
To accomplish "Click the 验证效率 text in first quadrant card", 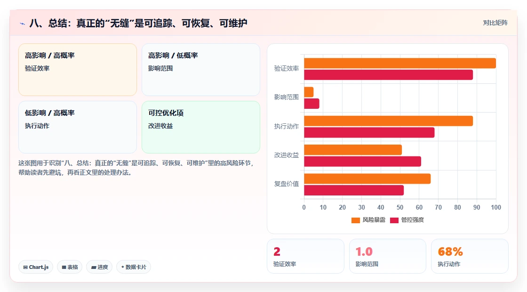I will 37,69.
